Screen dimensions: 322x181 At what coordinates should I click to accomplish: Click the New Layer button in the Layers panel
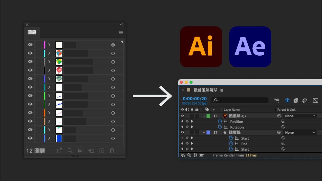click(x=102, y=151)
